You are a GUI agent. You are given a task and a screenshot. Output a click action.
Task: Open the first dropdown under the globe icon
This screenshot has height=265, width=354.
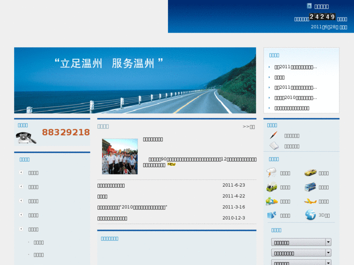(301, 242)
